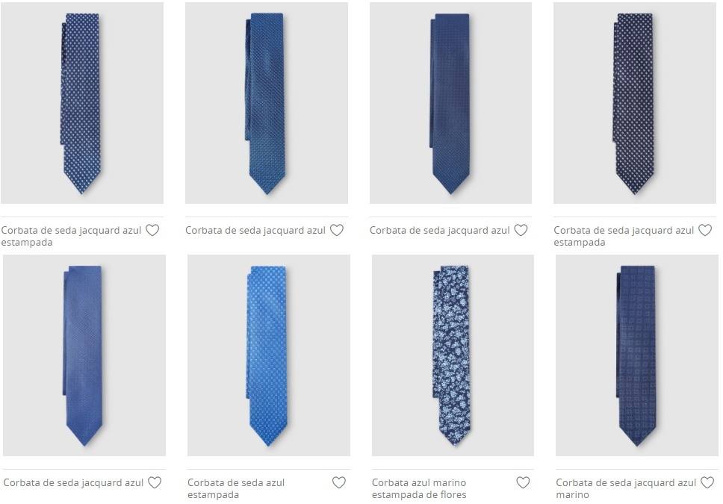The height and width of the screenshot is (504, 723).
Task: Click the first product title jacquard azul estampada
Action: [x=71, y=236]
